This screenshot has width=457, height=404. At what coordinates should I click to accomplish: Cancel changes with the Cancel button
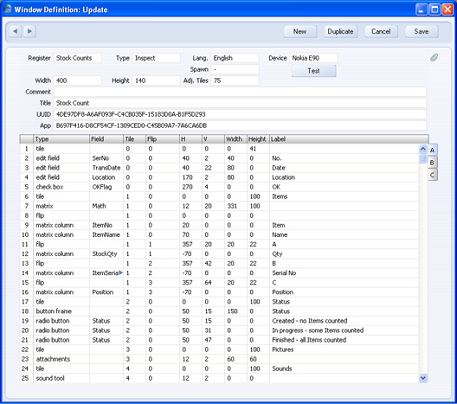381,31
